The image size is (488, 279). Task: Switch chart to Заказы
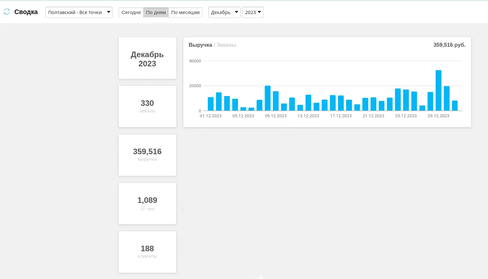226,45
